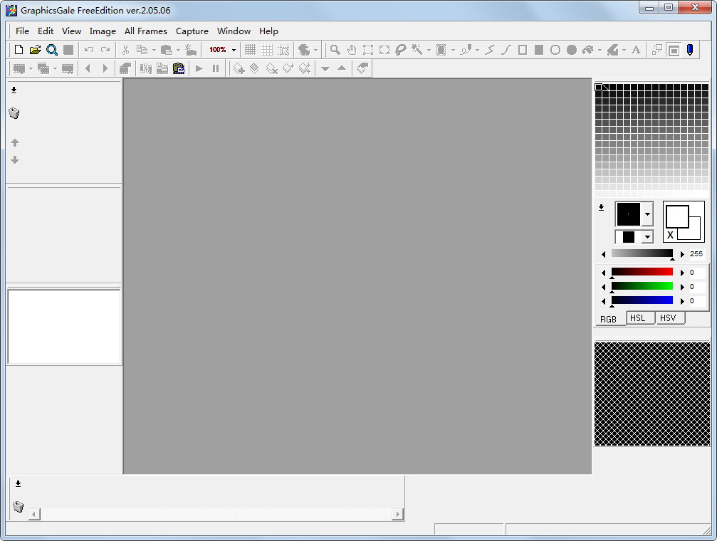Cut selection with the scissors icon
The height and width of the screenshot is (541, 717).
pos(125,50)
